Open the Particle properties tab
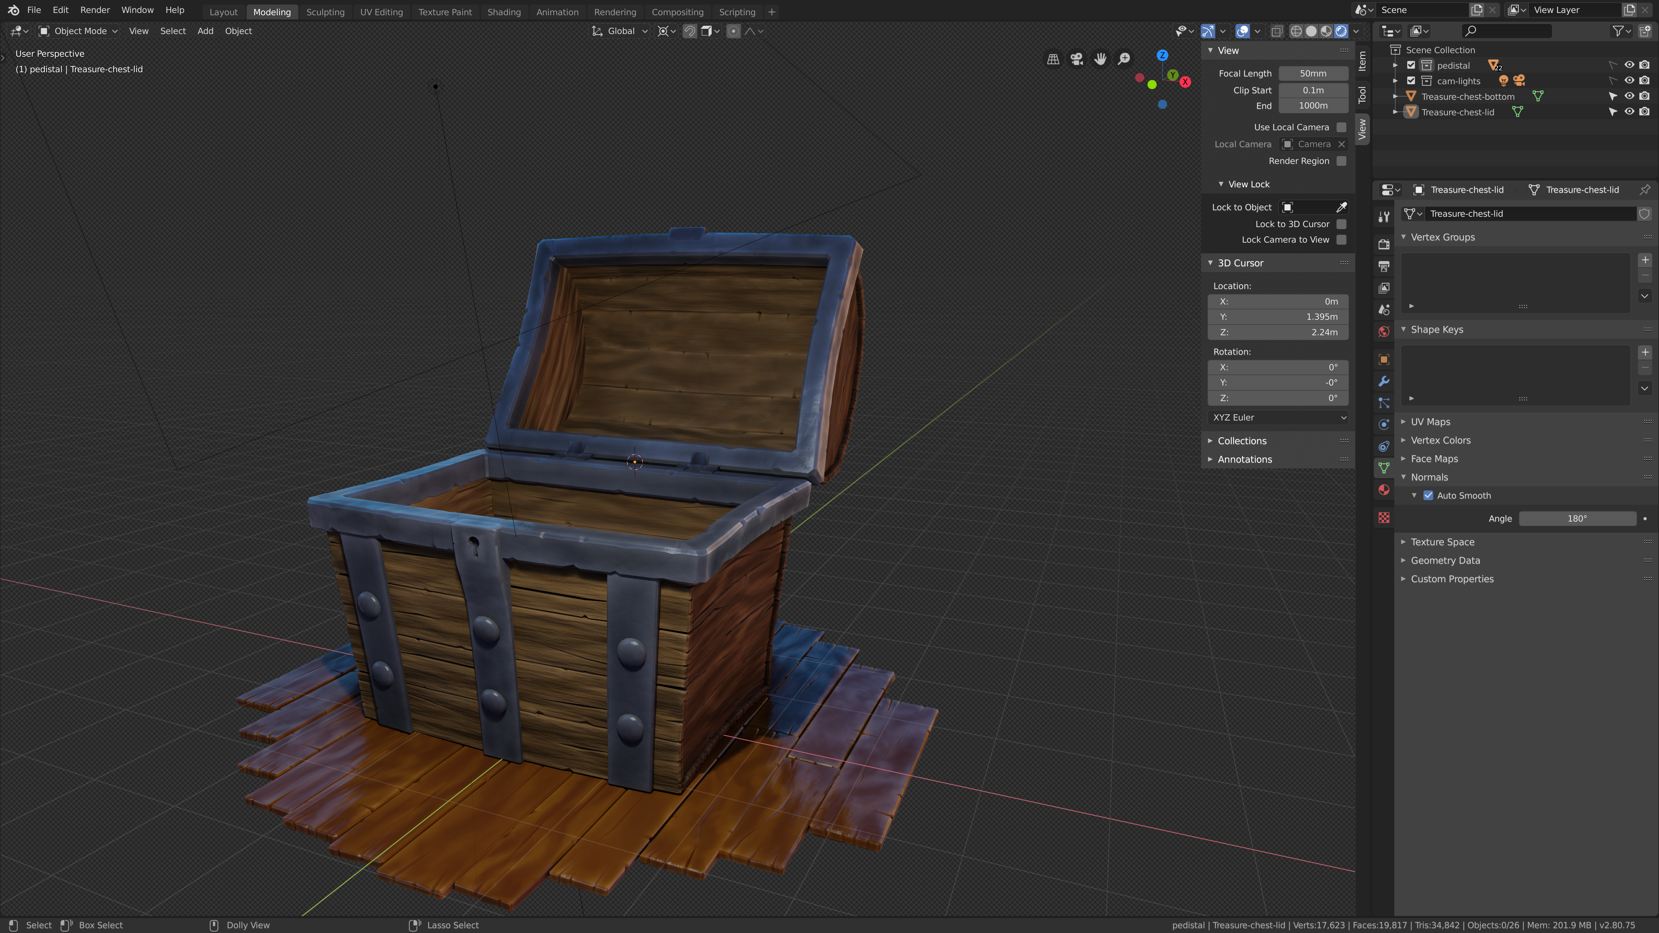Viewport: 1659px width, 933px height. (x=1383, y=402)
